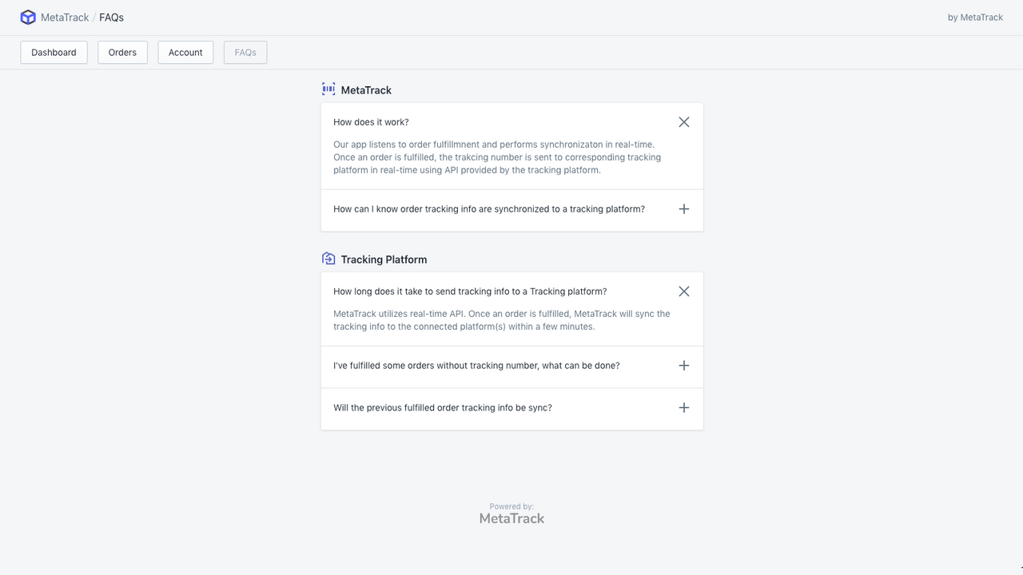Click the "by MetaTrack" link
This screenshot has width=1023, height=575.
coord(975,18)
